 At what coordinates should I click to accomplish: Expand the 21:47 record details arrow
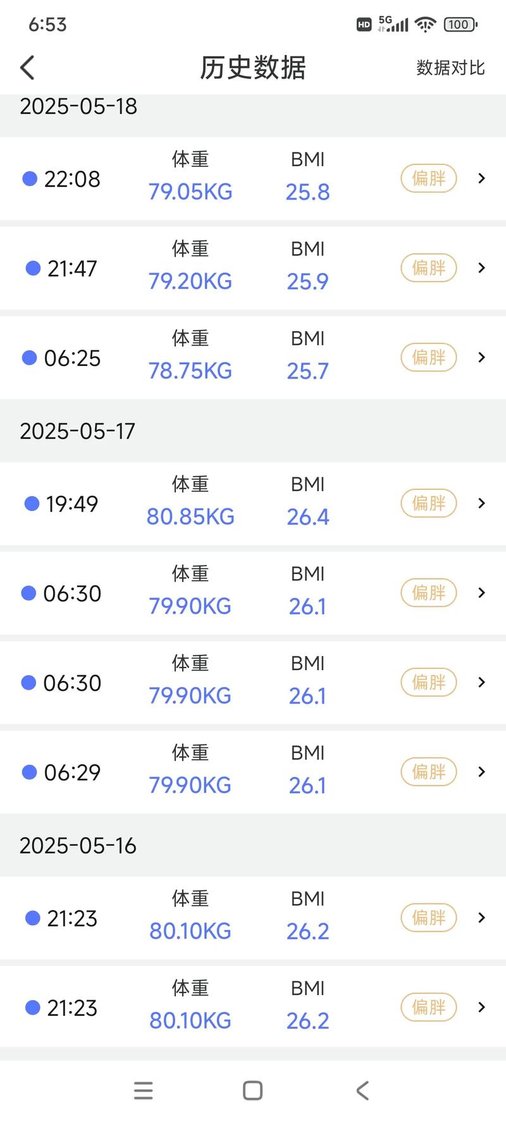[x=481, y=268]
